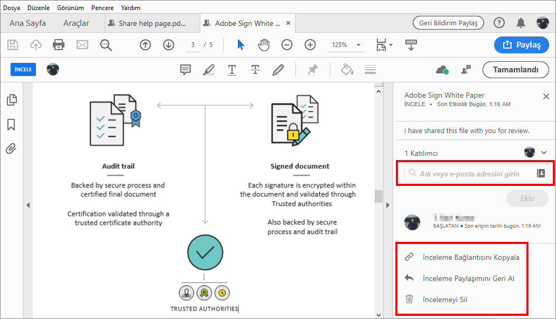The width and height of the screenshot is (556, 319).
Task: Zoom out with minus icon
Action: coord(287,45)
